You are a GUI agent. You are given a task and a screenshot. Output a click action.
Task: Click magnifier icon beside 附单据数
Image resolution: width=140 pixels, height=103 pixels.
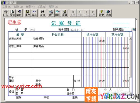(134, 29)
